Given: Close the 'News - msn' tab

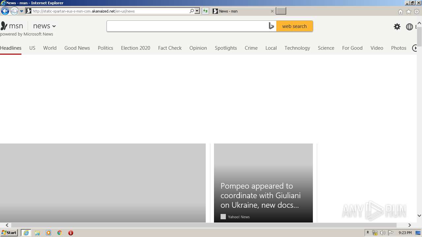Looking at the screenshot, I should pos(272,11).
